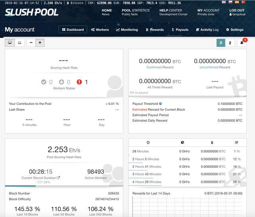
Task: Open POOL STATISTICS public facts link
Action: pos(135,12)
